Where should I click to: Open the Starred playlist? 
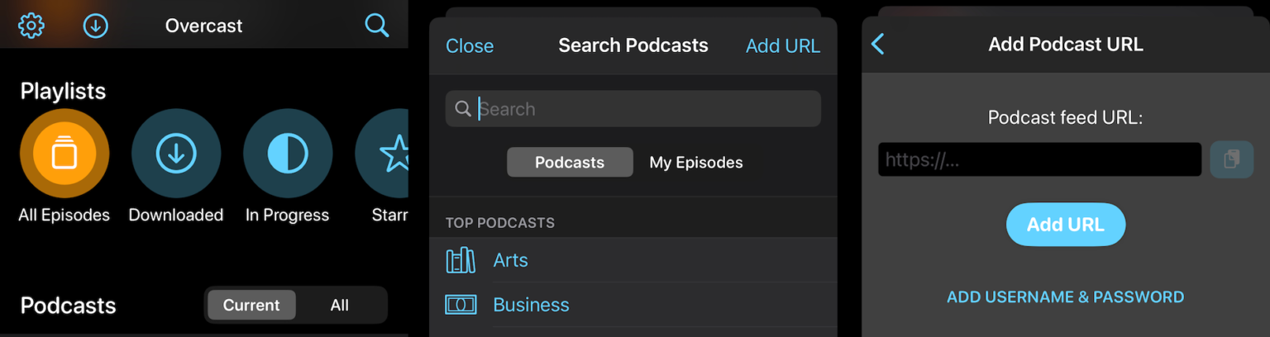tap(382, 154)
